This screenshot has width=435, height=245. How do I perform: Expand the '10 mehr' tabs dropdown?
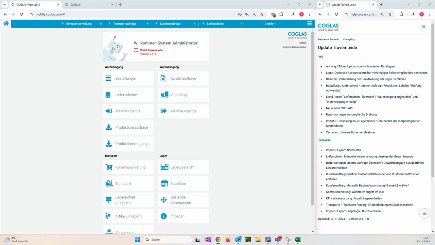click(x=269, y=24)
